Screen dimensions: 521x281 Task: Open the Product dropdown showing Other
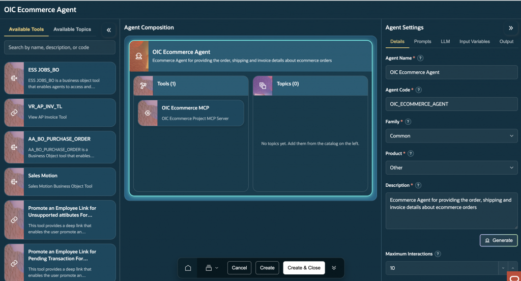pyautogui.click(x=451, y=167)
